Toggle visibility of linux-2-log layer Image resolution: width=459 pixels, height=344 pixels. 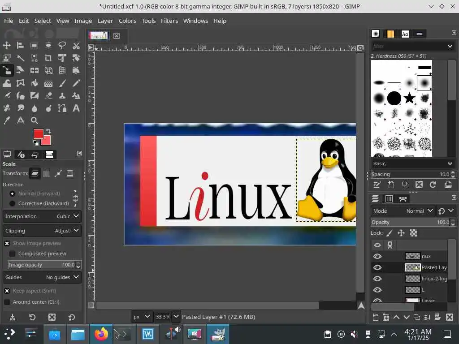point(377,279)
